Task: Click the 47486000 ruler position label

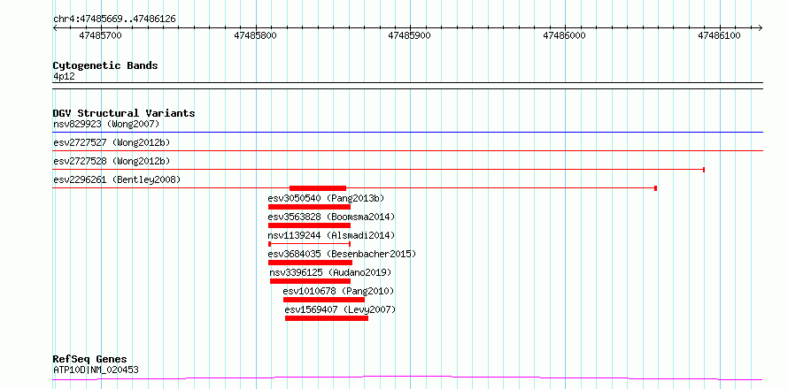Action: [x=564, y=35]
